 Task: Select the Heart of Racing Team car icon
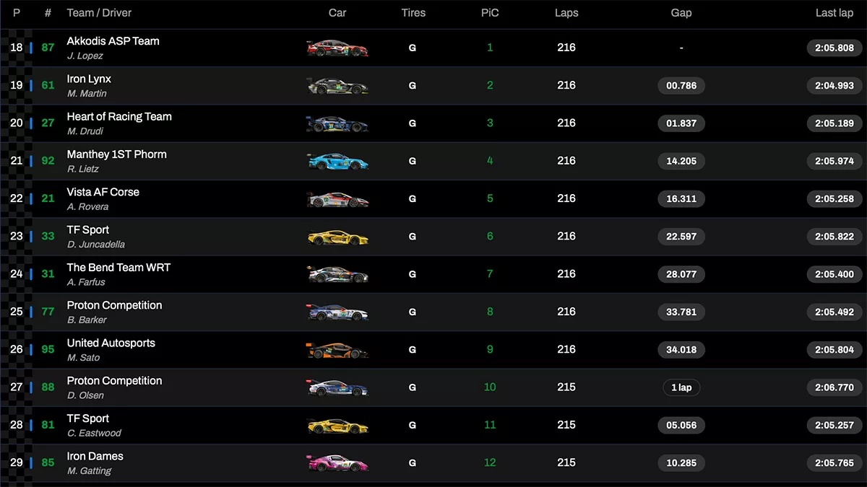coord(337,123)
